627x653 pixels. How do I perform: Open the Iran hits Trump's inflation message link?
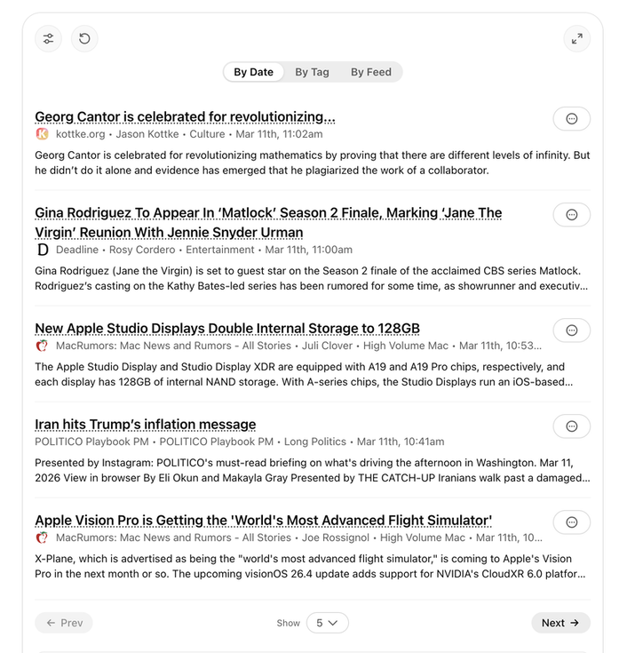(x=146, y=425)
